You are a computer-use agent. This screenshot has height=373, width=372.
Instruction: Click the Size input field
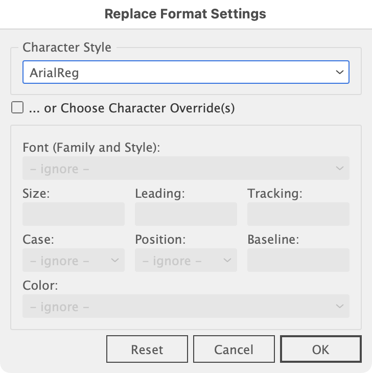click(x=74, y=214)
